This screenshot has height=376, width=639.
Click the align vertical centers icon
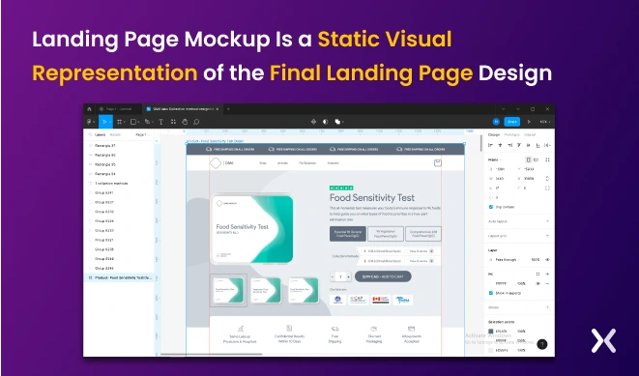pyautogui.click(x=529, y=145)
